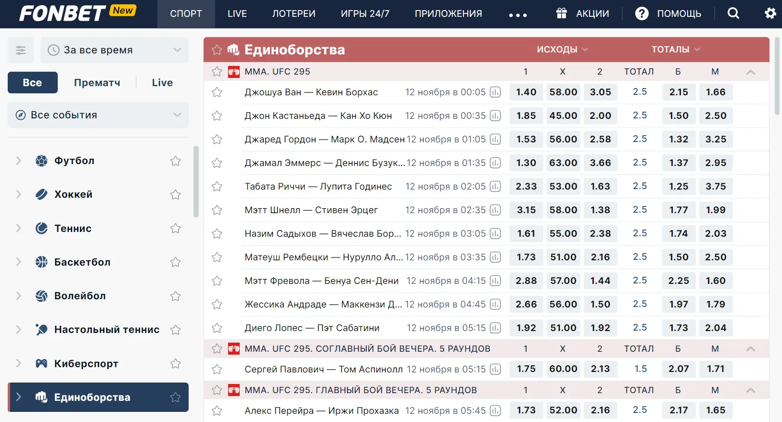Click the help question mark icon
This screenshot has height=422, width=782.
click(x=641, y=13)
